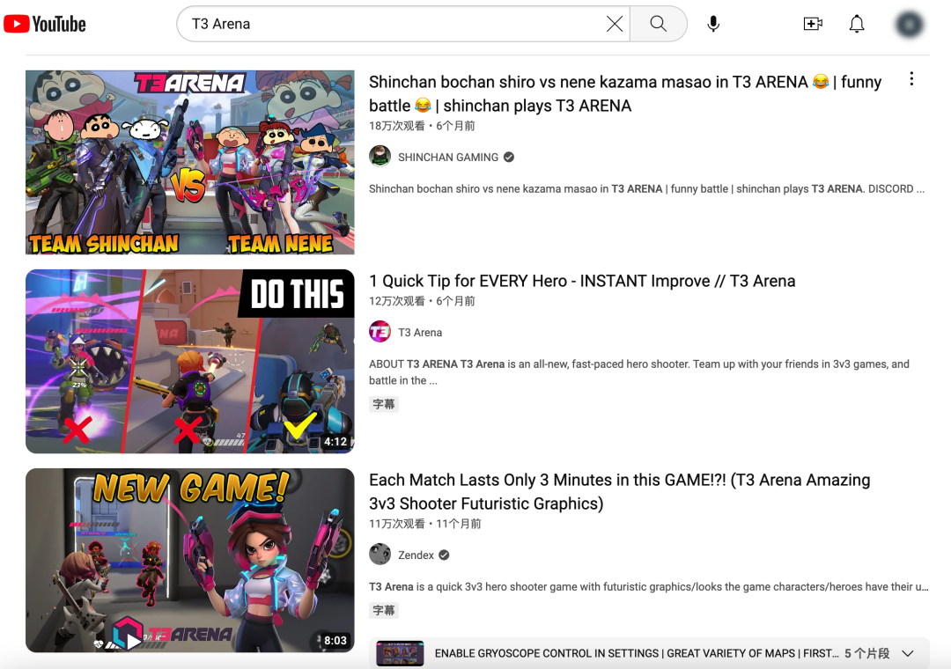Click the Zendex channel avatar

pos(380,555)
